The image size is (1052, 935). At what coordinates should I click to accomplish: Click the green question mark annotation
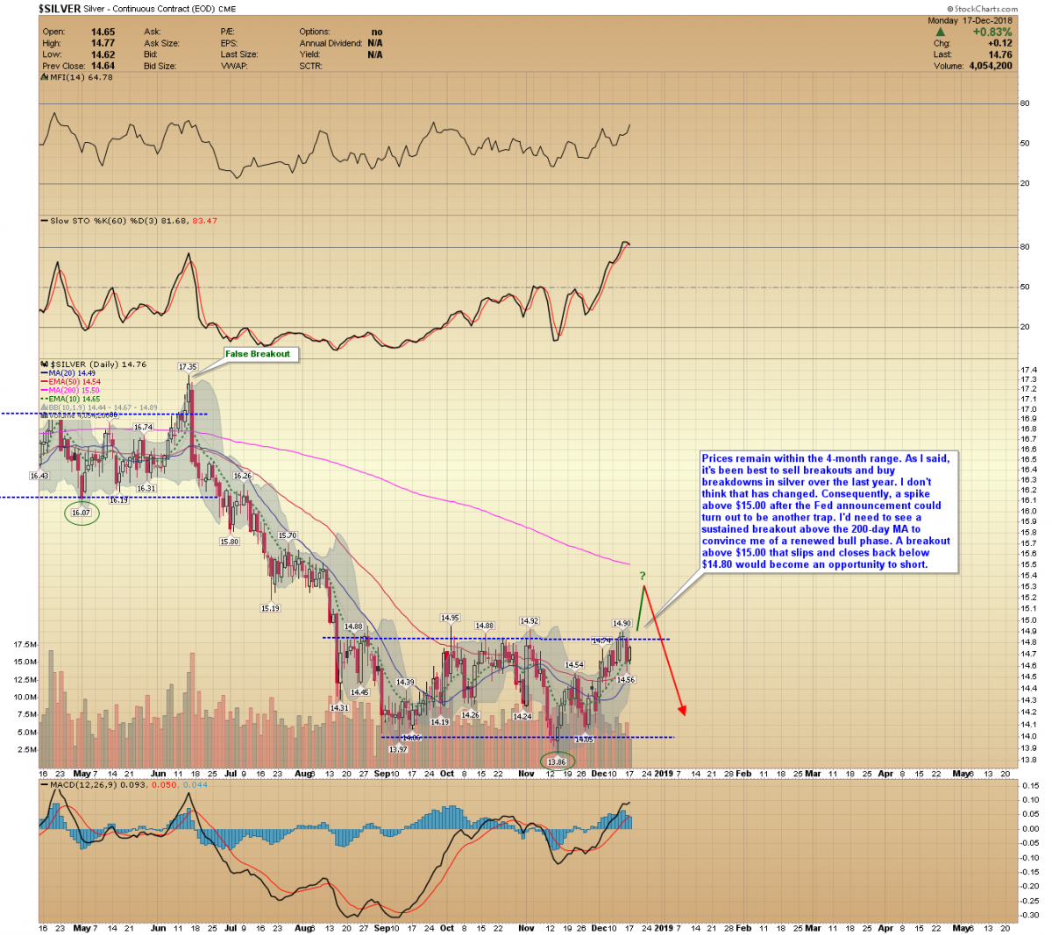pyautogui.click(x=642, y=576)
